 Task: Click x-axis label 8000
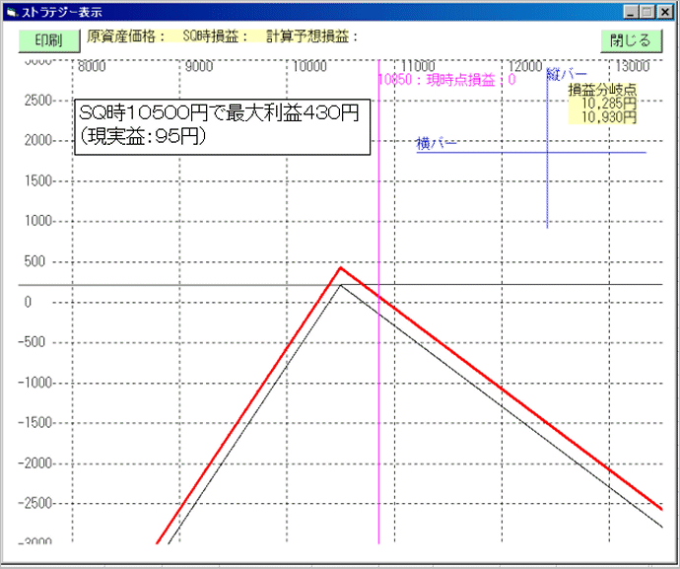92,66
